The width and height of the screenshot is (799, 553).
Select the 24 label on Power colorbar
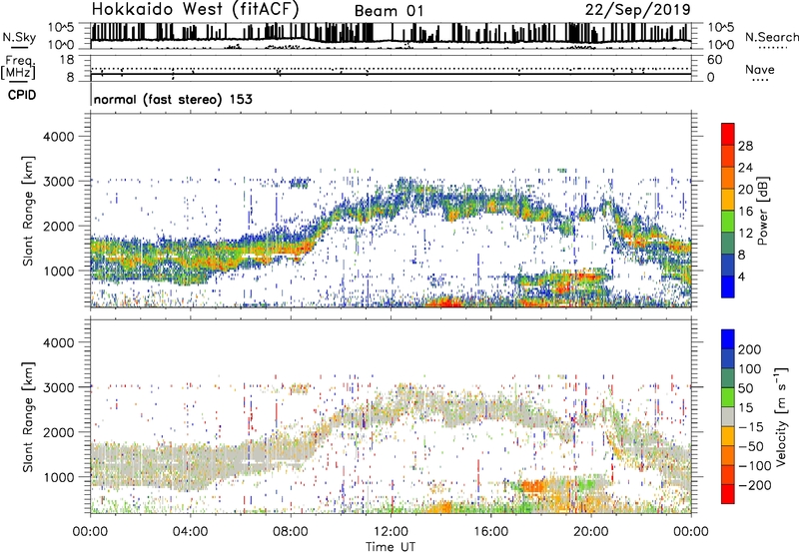coord(745,168)
